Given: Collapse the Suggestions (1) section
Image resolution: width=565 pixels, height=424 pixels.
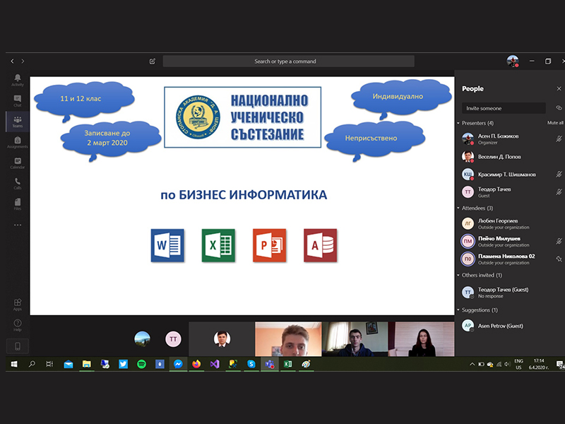Looking at the screenshot, I should pos(458,310).
